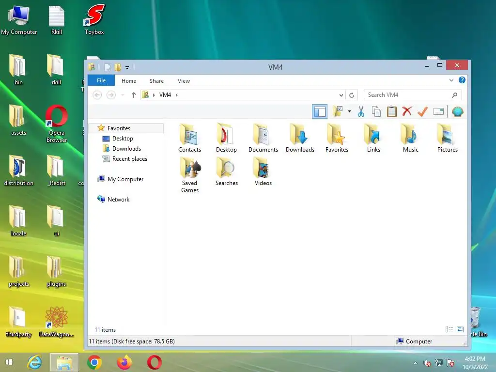Open Customize Quick Access Toolbar dropdown
The image size is (496, 372).
[x=127, y=67]
